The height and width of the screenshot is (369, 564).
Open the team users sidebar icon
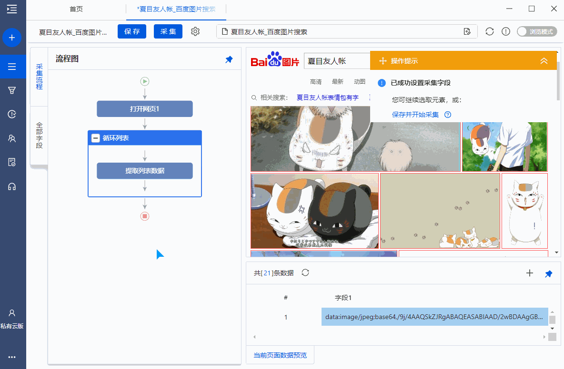click(x=12, y=138)
